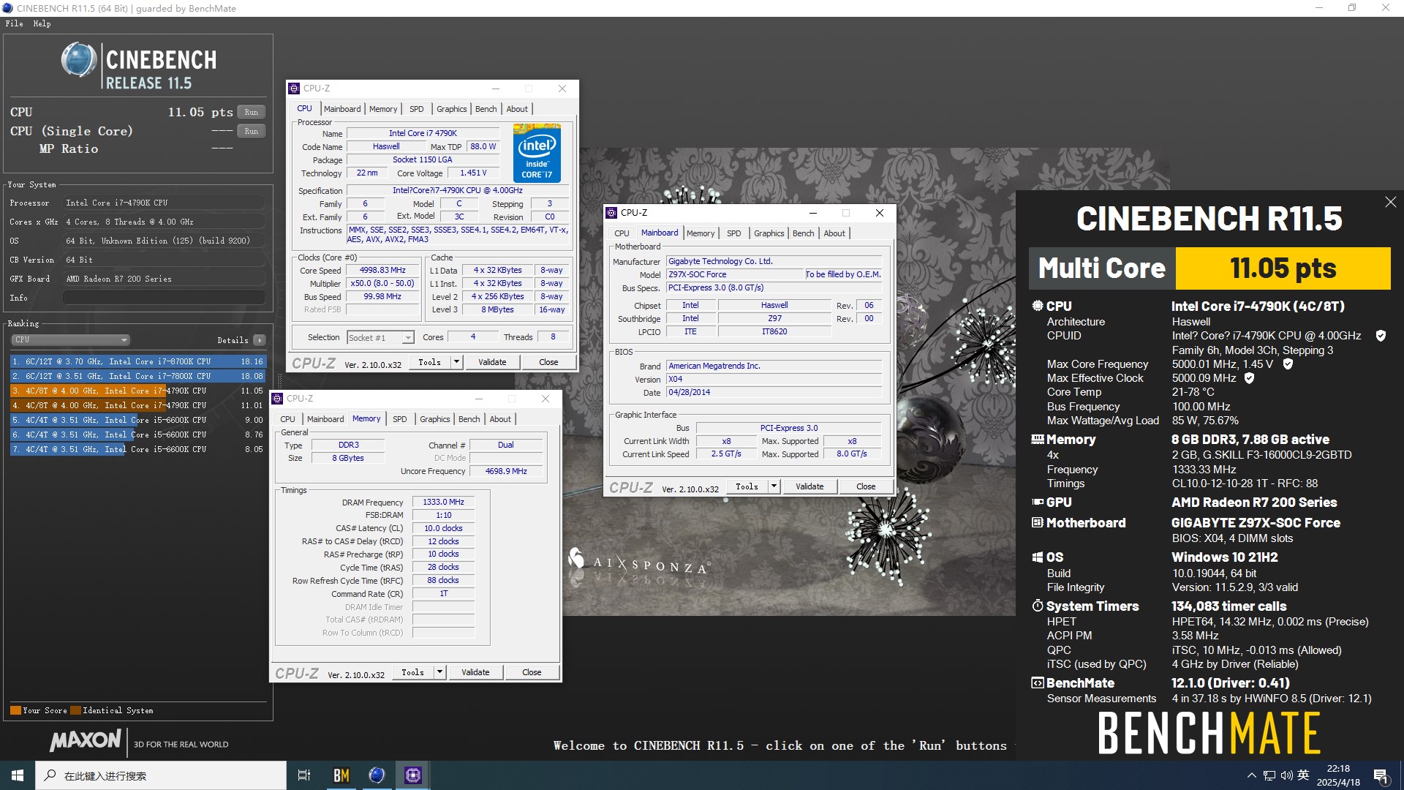Run the CPU multi-core benchmark
This screenshot has height=790, width=1404.
tap(251, 113)
